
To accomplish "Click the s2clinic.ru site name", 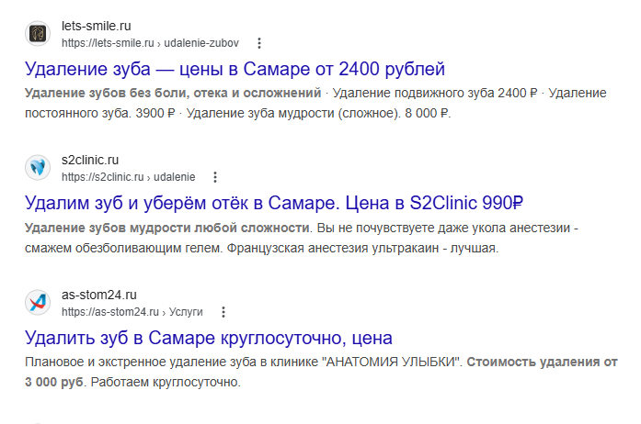I will click(x=90, y=160).
